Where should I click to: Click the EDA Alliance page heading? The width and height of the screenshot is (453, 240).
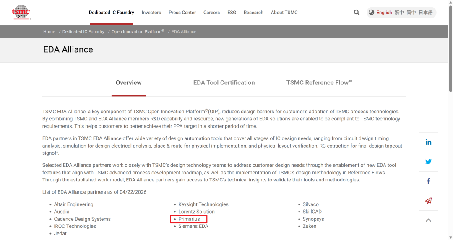68,50
